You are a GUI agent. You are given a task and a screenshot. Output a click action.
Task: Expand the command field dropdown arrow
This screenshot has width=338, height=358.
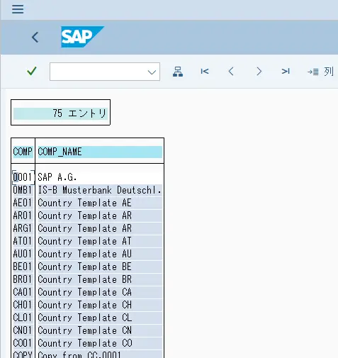pyautogui.click(x=152, y=72)
